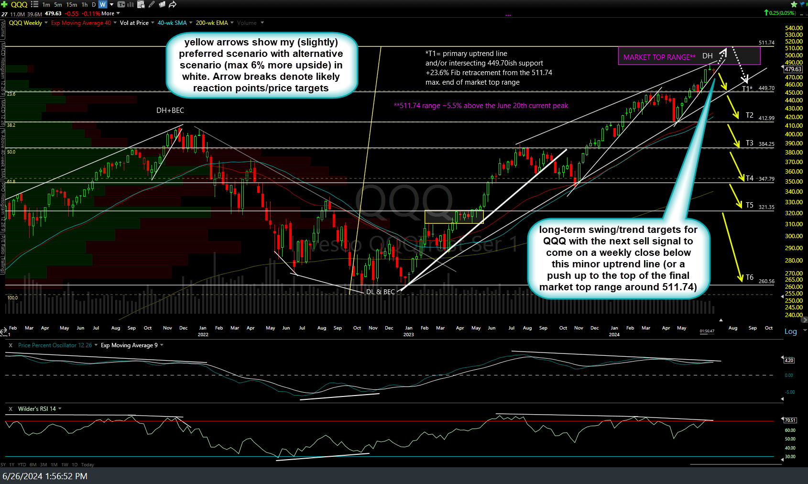Viewport: 808px width, 484px height.
Task: Click the 70.51 RSI value label
Action: (x=790, y=420)
